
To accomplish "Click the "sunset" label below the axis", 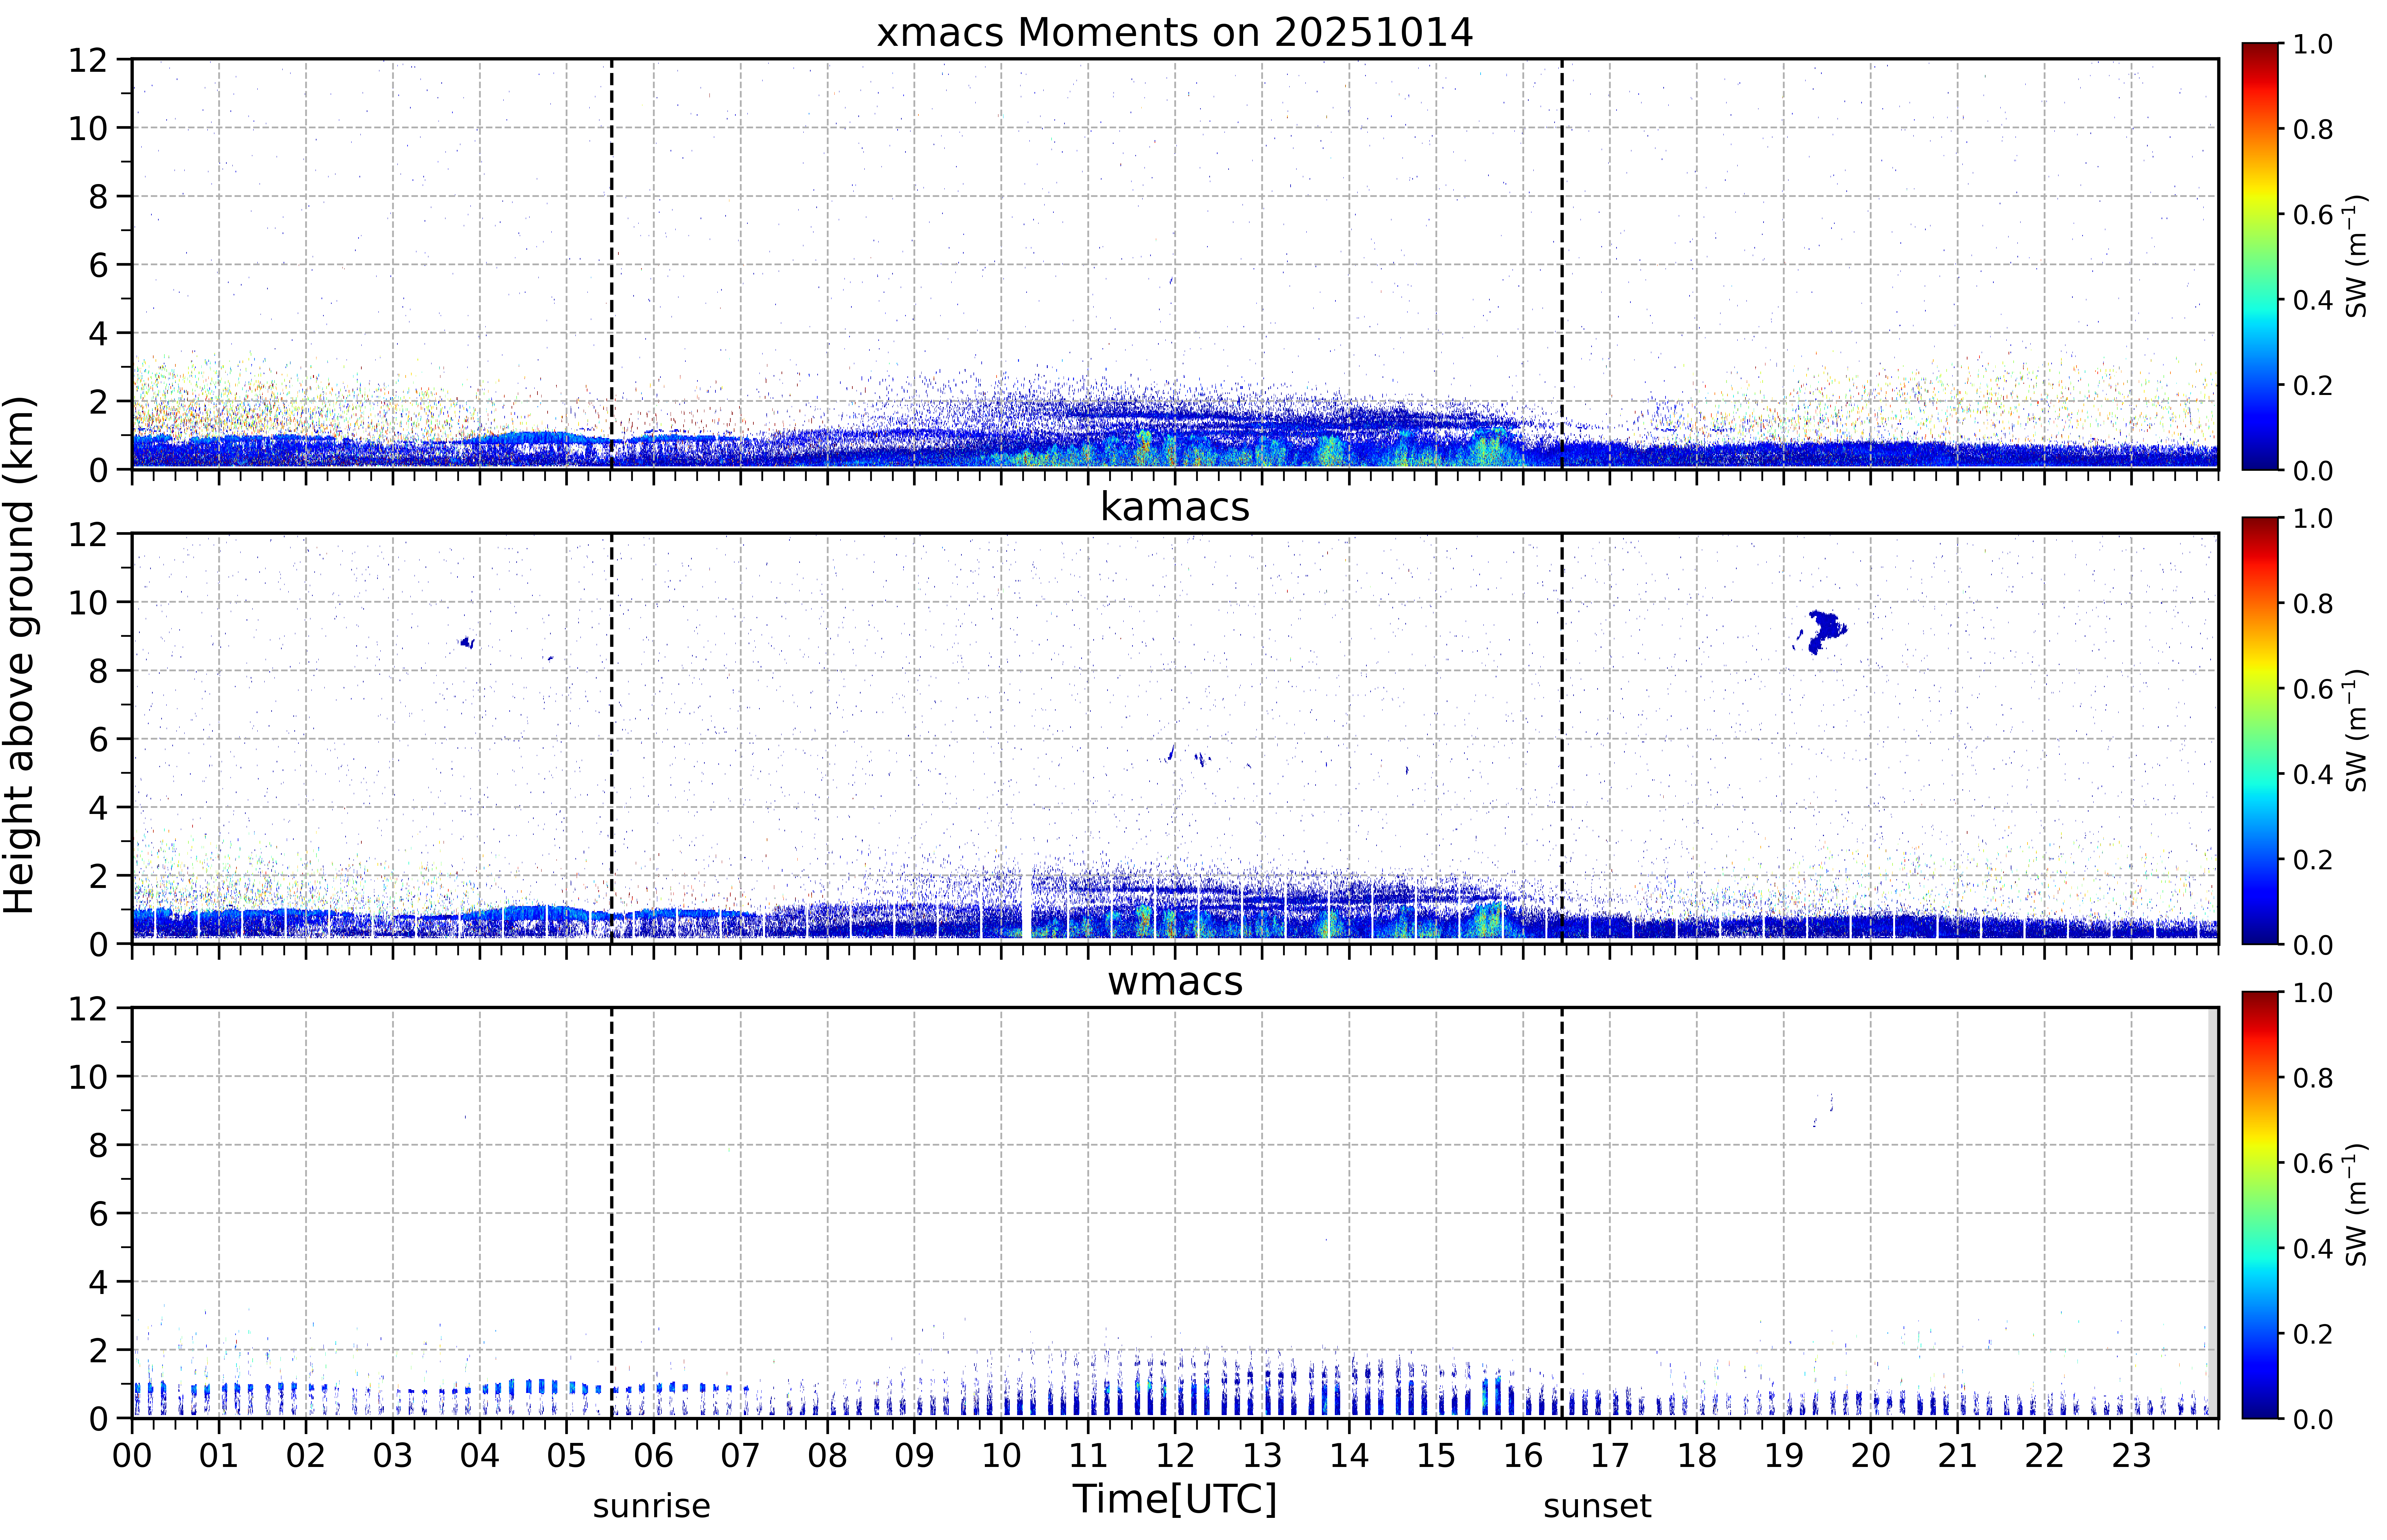I will click(1597, 1506).
